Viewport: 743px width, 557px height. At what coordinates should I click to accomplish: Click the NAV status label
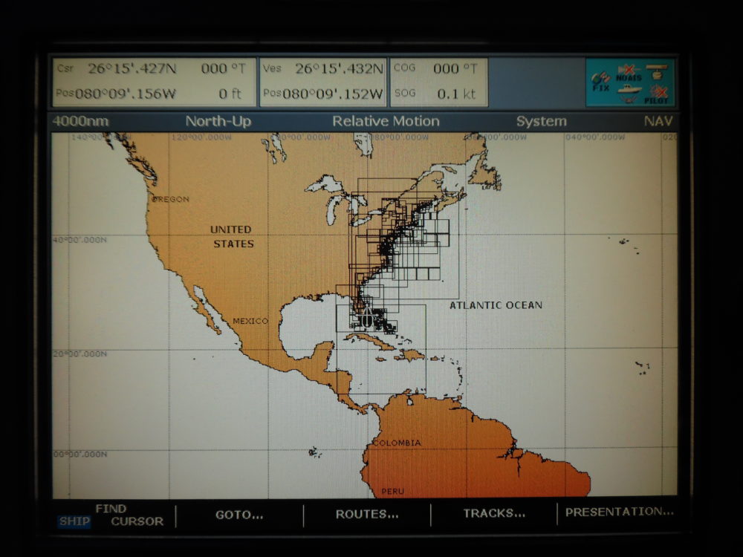(658, 121)
